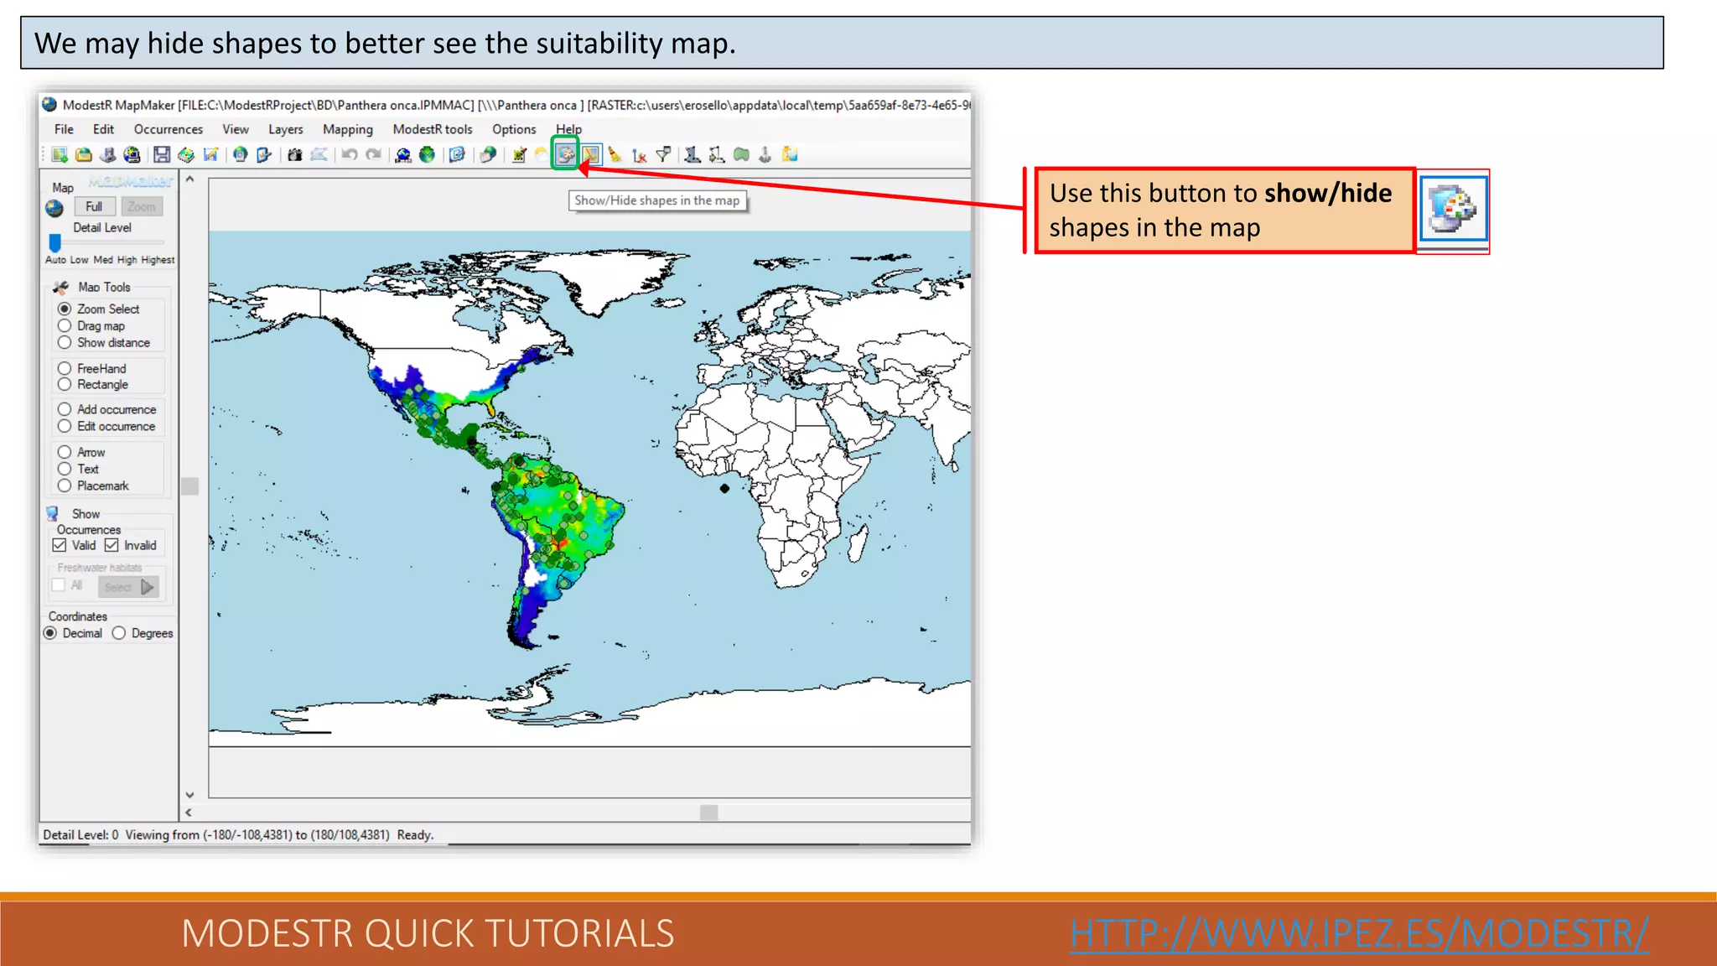The width and height of the screenshot is (1717, 966).
Task: Select the Rectangle radio option
Action: pos(65,384)
